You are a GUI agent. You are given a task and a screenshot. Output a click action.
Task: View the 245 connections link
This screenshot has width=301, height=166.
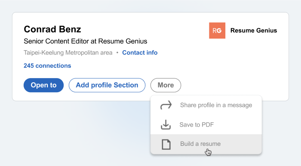pos(47,66)
